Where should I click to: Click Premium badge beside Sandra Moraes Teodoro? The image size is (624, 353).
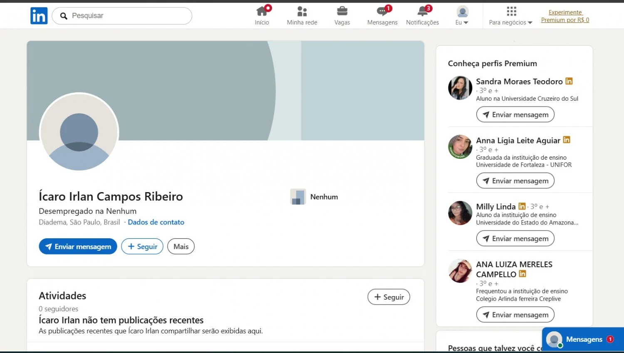point(569,81)
